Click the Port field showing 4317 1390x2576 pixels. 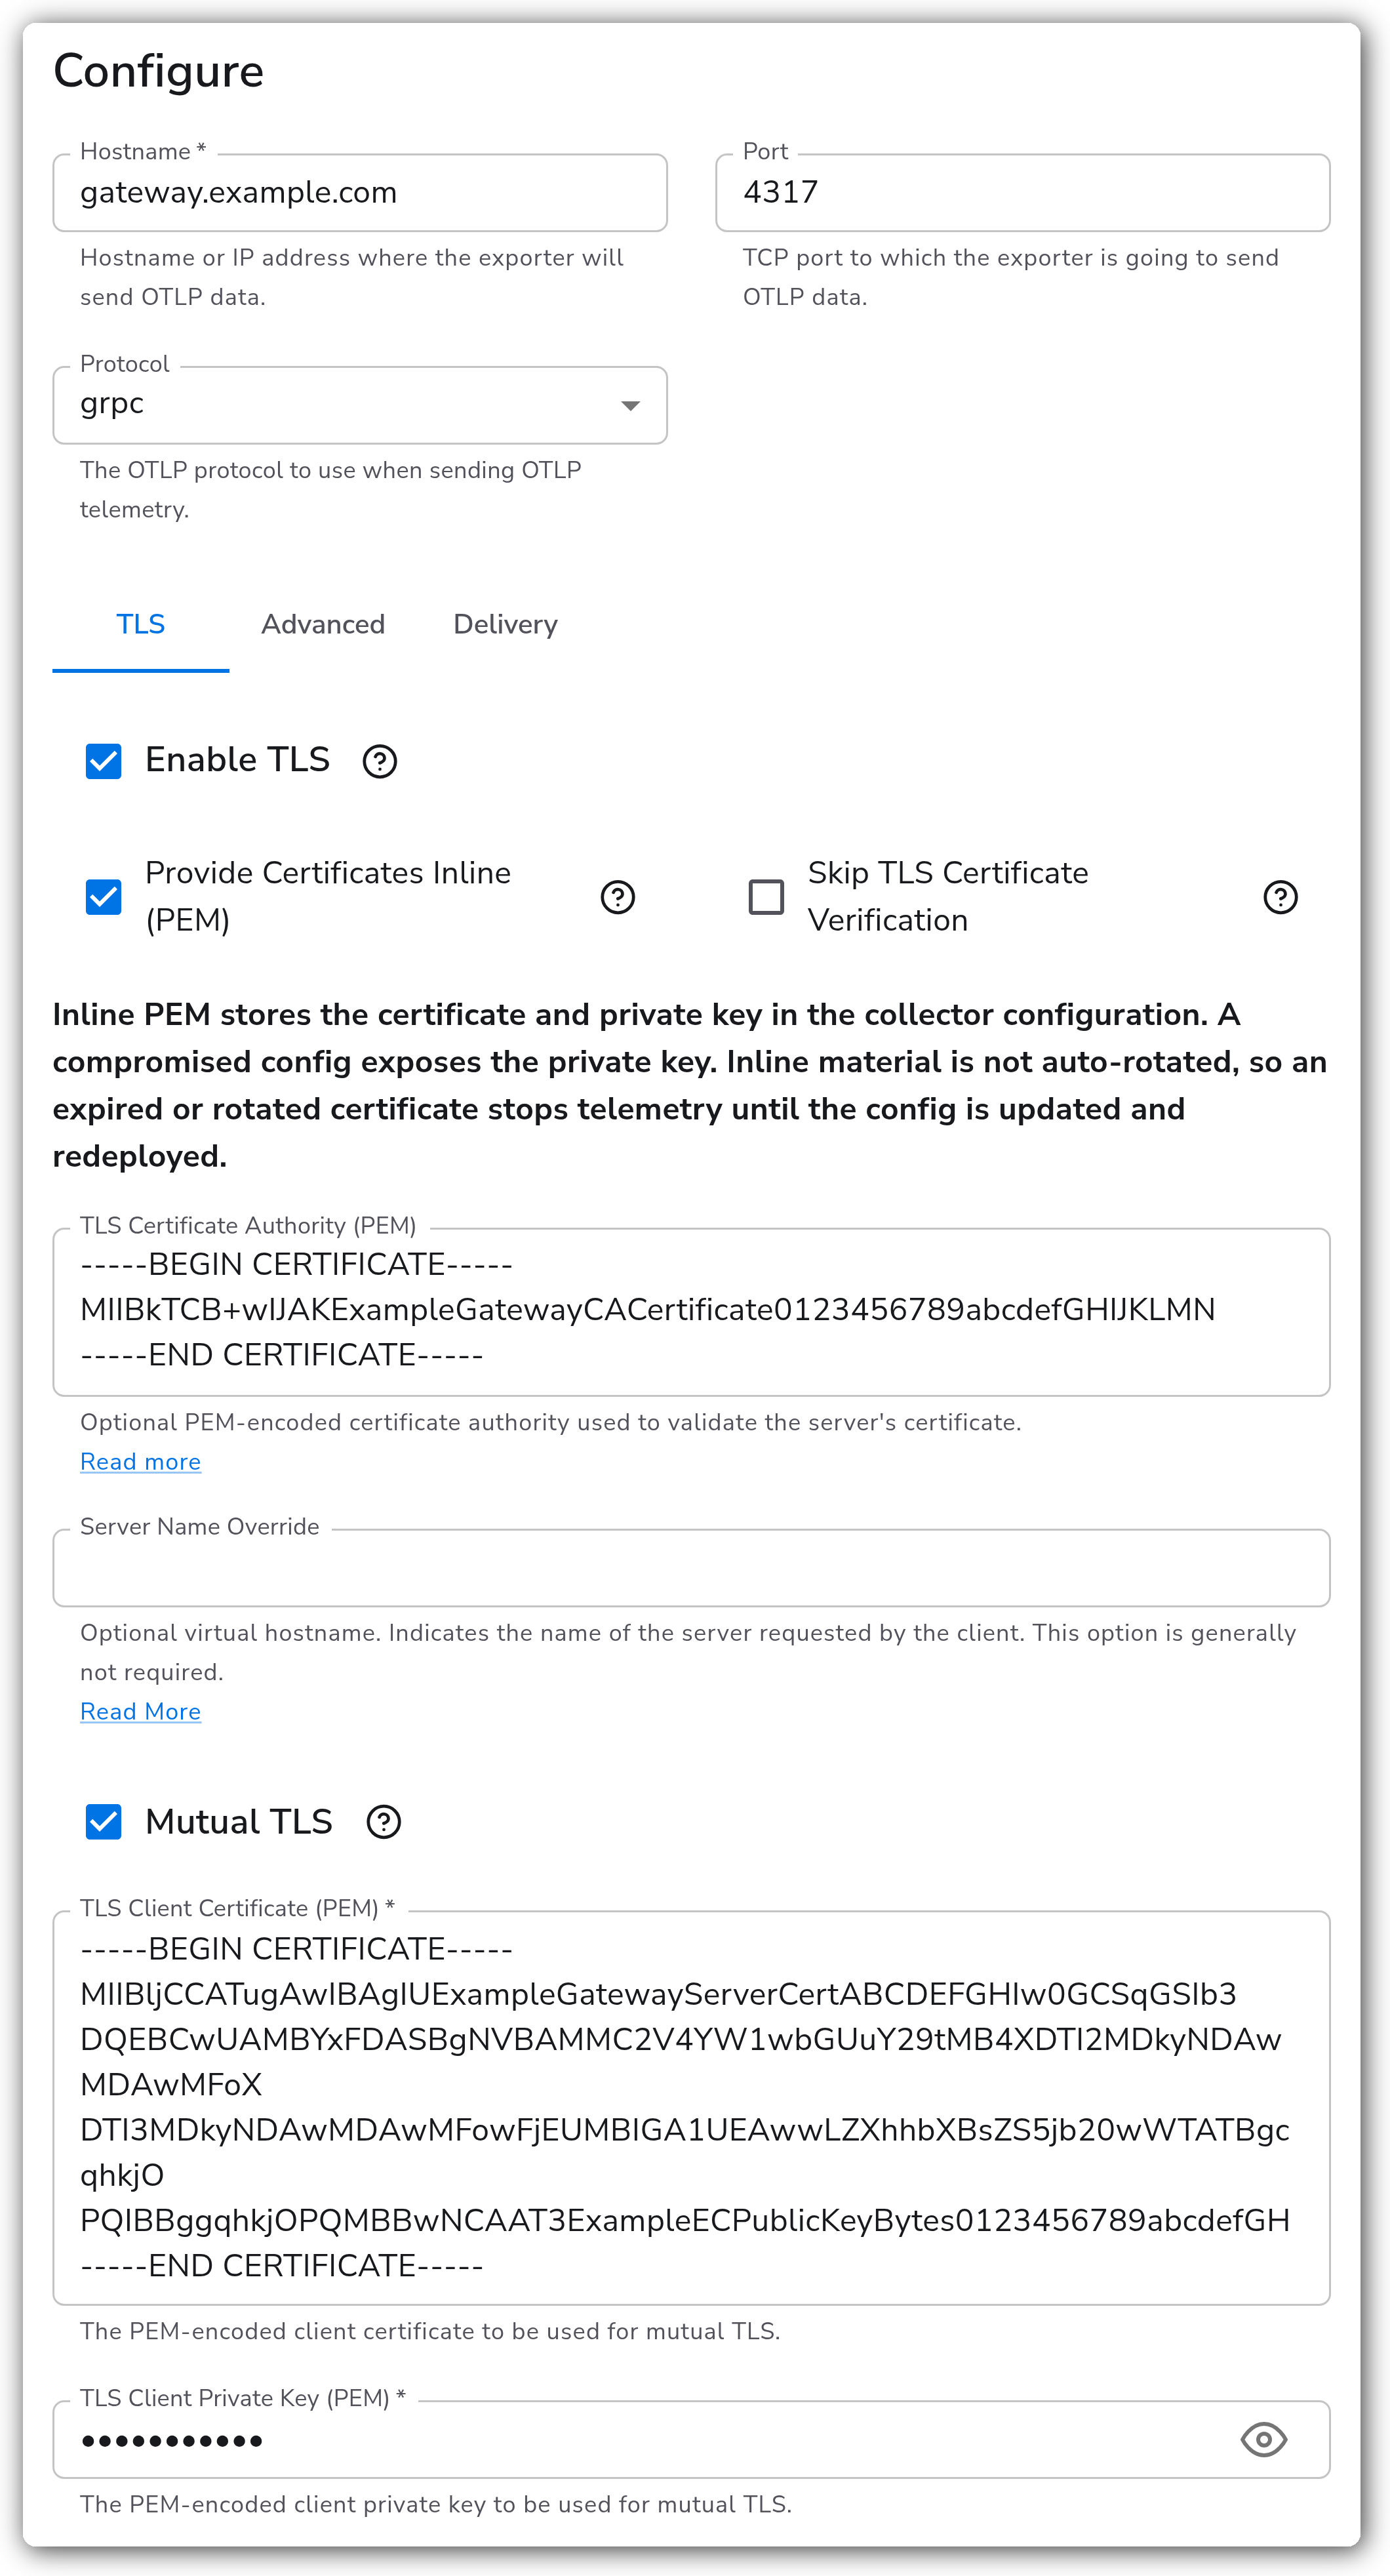coord(1023,192)
